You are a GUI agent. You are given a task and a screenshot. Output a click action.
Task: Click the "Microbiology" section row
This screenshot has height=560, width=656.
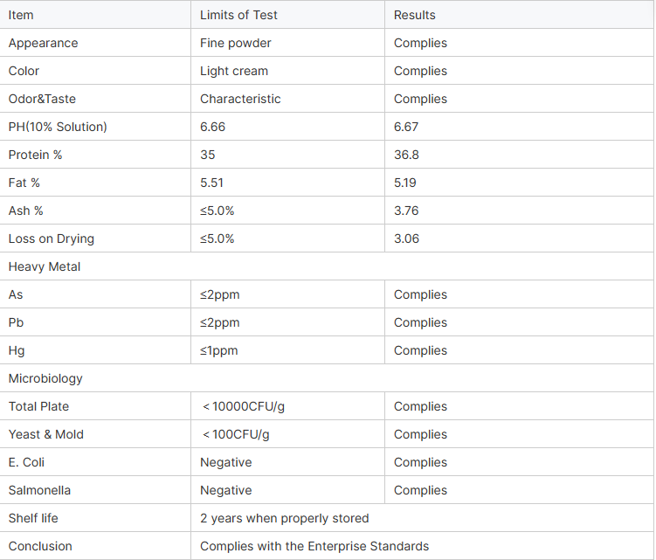45,378
